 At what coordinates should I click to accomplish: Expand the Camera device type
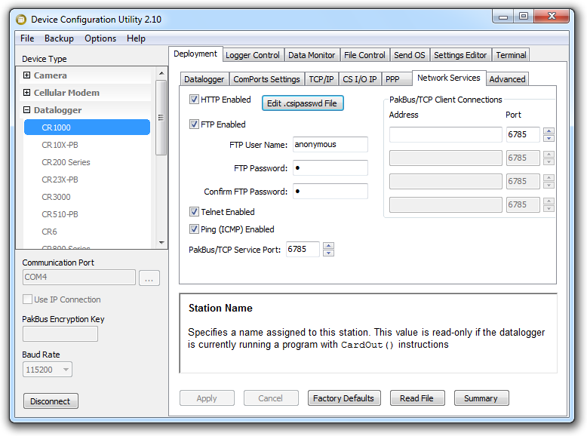[x=26, y=75]
